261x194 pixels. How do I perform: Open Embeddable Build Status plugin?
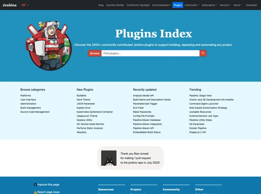click(147, 132)
